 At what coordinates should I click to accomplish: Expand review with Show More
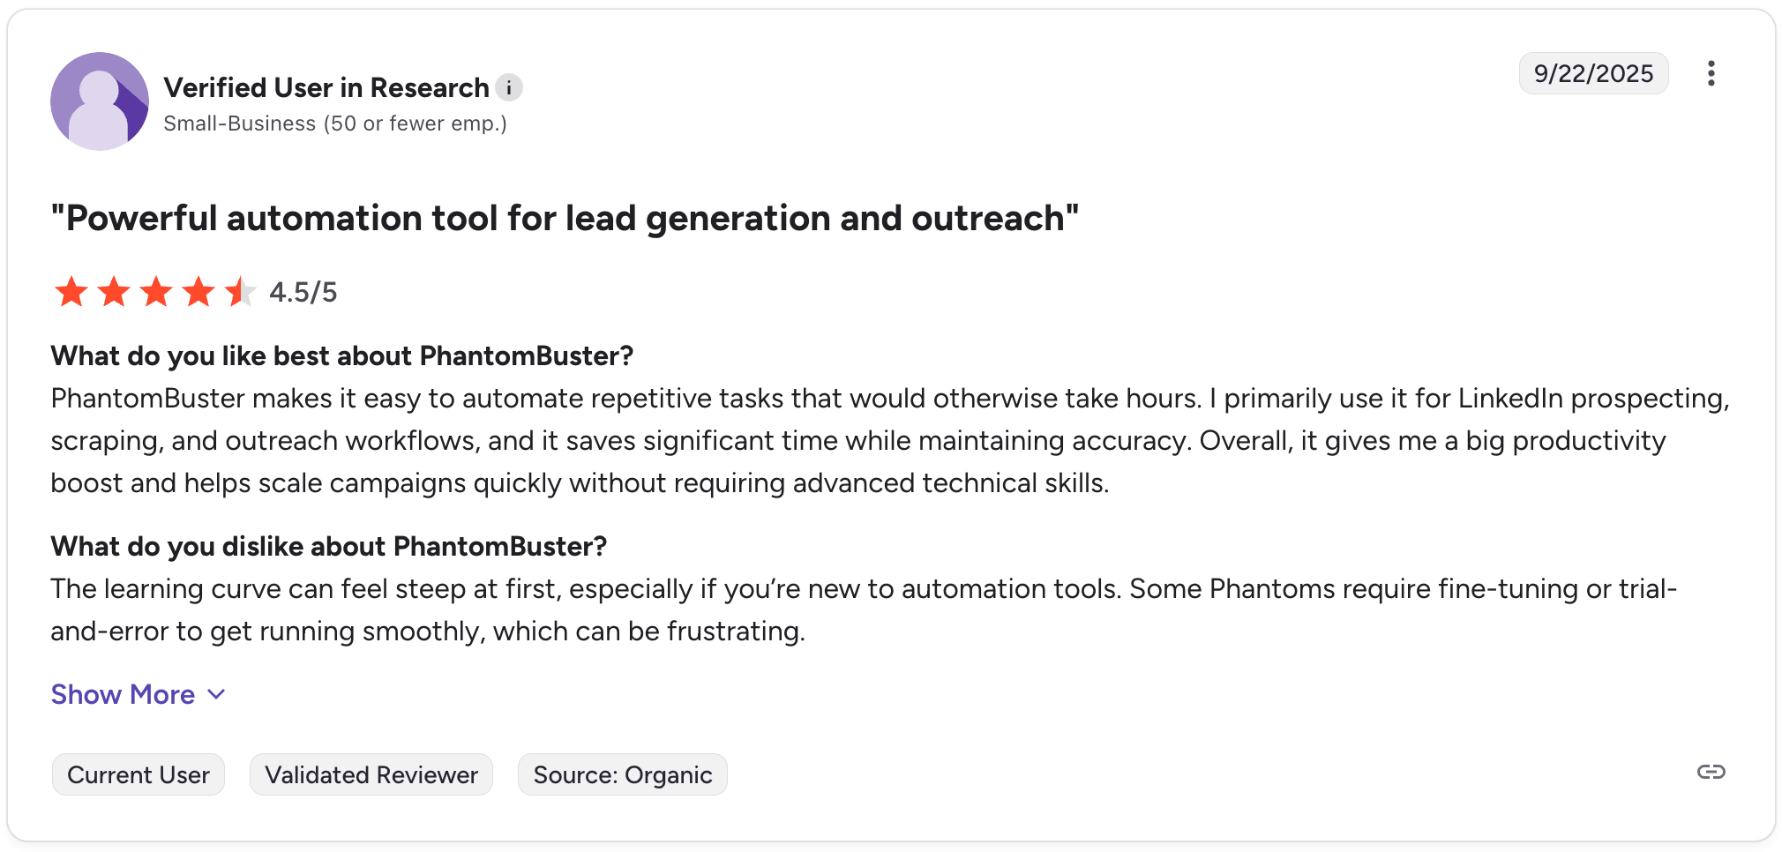123,695
